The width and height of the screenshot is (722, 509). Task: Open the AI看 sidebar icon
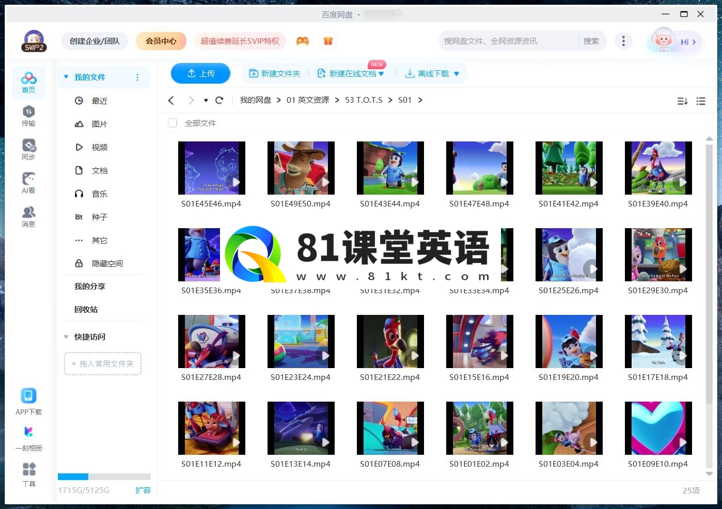coord(28,183)
